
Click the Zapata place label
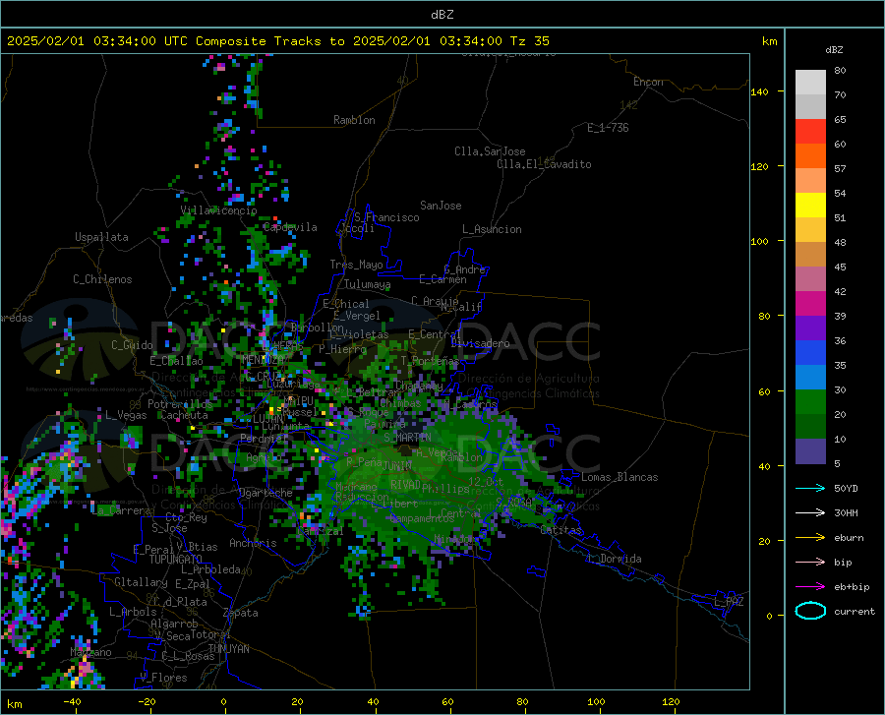click(x=241, y=613)
